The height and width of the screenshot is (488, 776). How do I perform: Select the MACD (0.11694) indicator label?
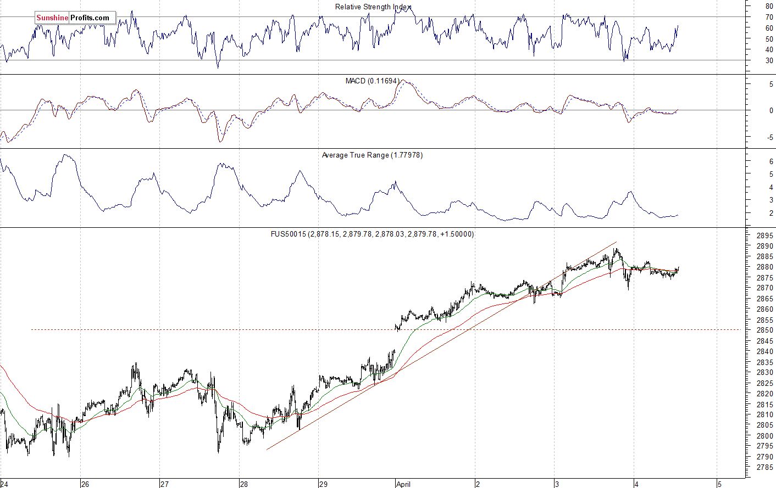point(372,81)
